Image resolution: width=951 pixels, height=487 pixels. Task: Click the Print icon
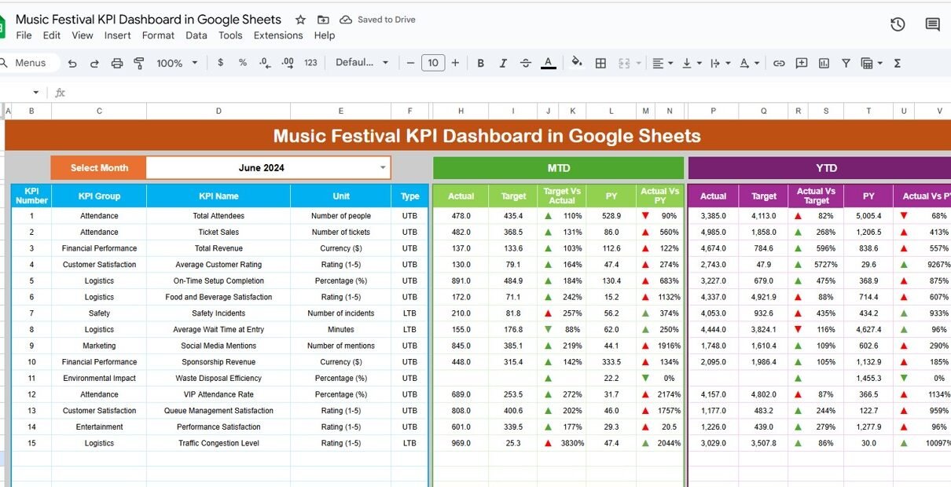(x=117, y=63)
